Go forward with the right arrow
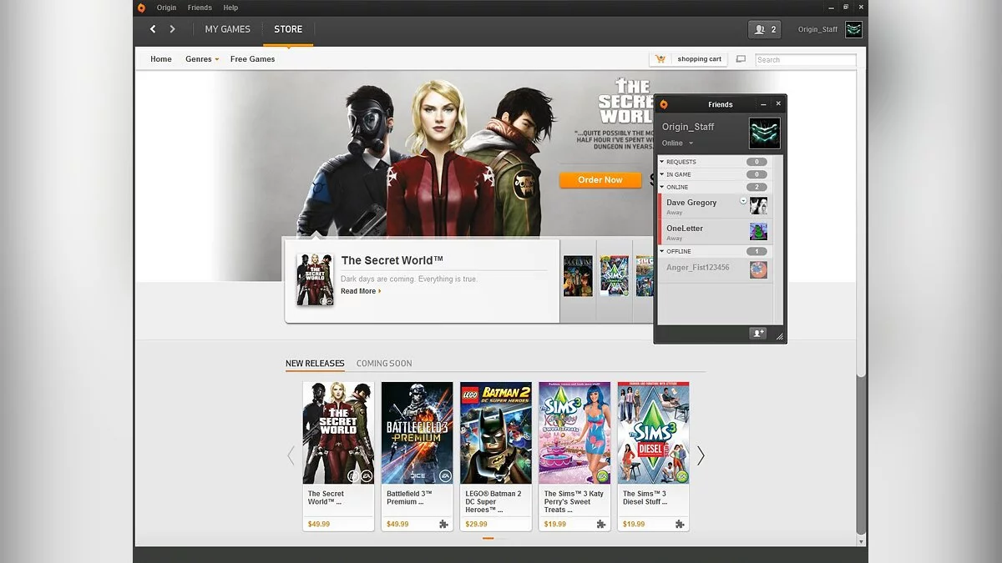 (172, 29)
